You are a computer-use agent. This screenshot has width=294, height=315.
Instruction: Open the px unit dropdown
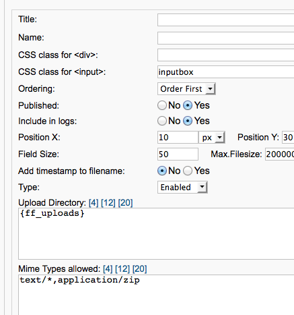pos(212,138)
